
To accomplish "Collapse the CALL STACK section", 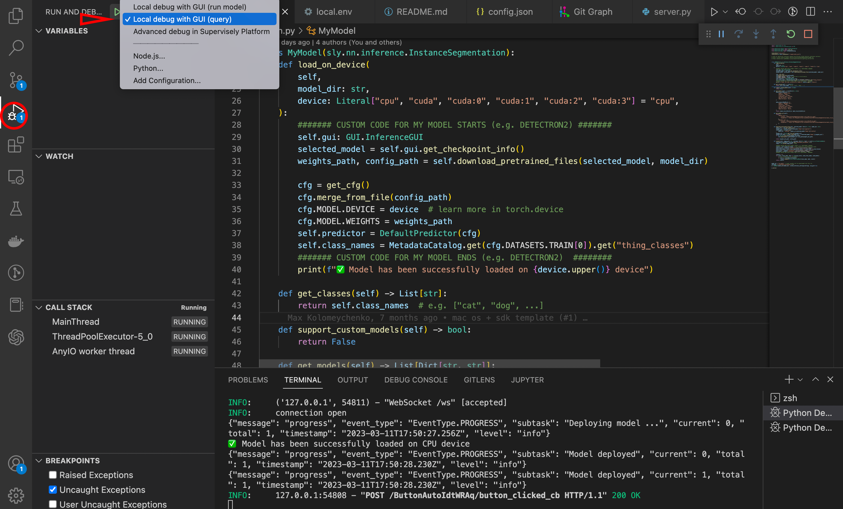I will 39,307.
